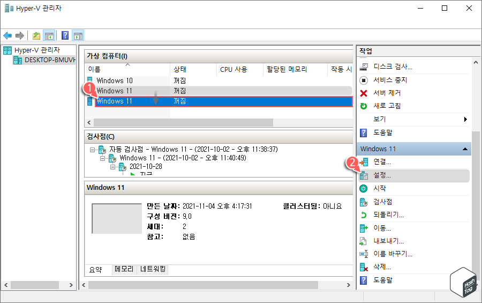The height and width of the screenshot is (303, 482).
Task: Click left arrow of tree pane scrollbar
Action: point(6,285)
